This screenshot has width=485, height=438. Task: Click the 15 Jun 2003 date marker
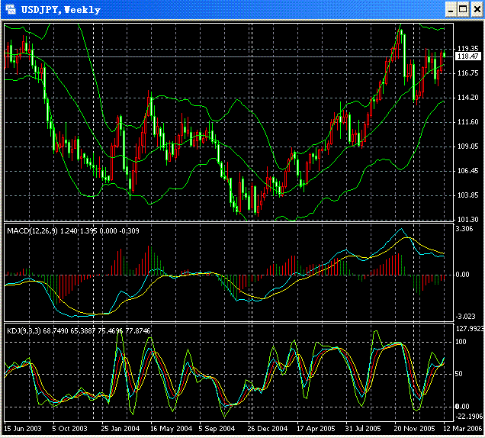point(22,430)
